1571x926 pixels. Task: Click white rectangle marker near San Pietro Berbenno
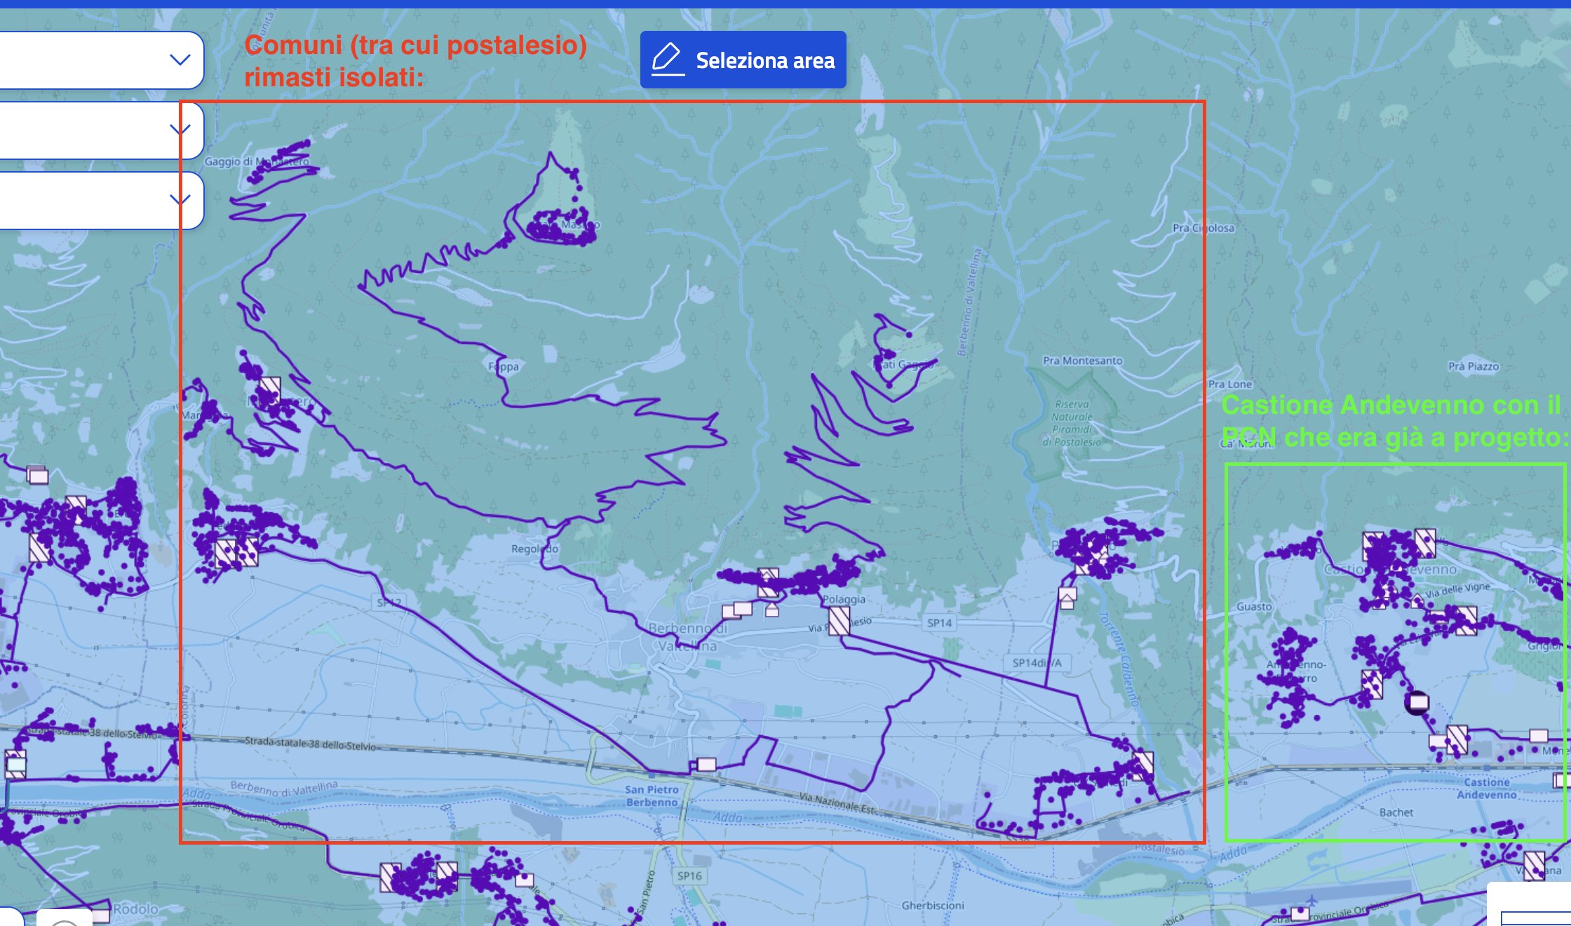pyautogui.click(x=706, y=765)
